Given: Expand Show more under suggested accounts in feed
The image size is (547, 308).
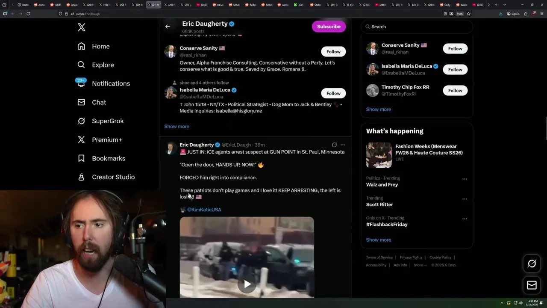Looking at the screenshot, I should 176,126.
